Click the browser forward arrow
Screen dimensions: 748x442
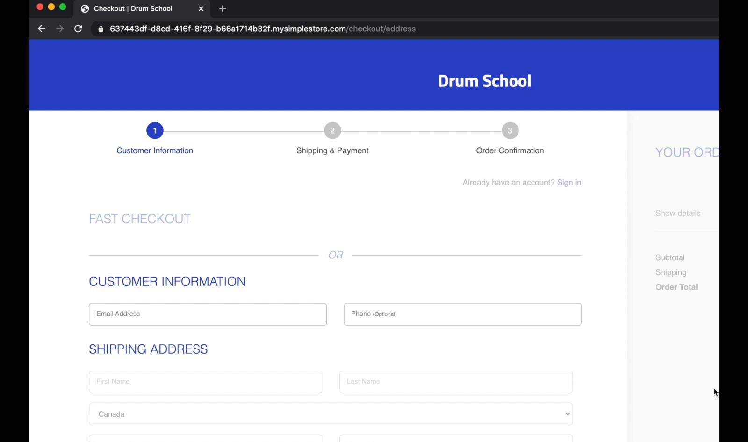(x=60, y=29)
